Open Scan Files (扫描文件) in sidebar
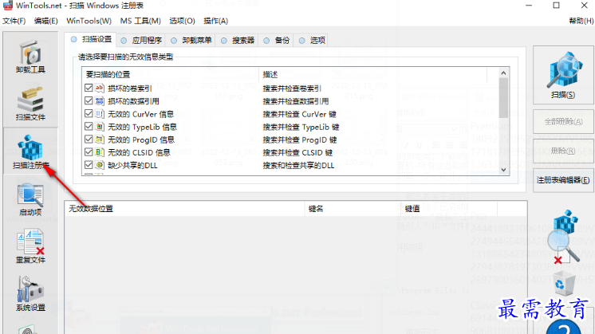Image resolution: width=595 pixels, height=334 pixels. (x=30, y=104)
